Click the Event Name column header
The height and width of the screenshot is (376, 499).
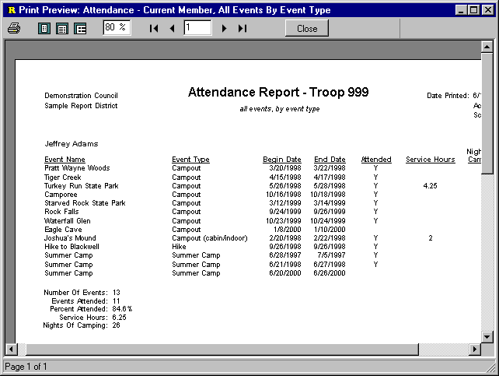click(x=65, y=160)
